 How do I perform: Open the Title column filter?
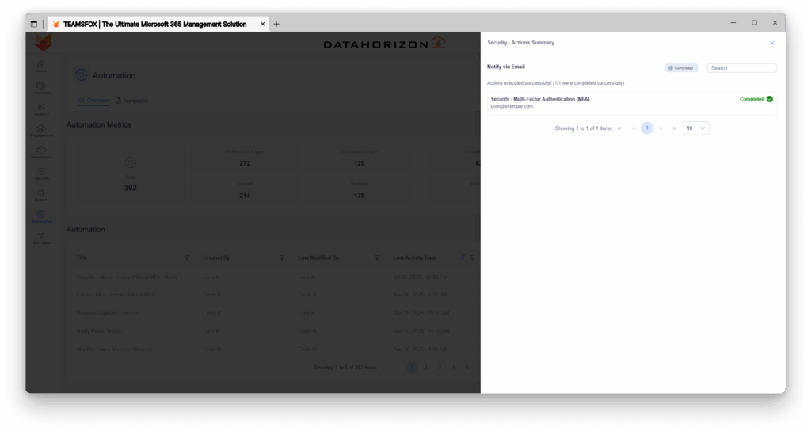tap(187, 257)
